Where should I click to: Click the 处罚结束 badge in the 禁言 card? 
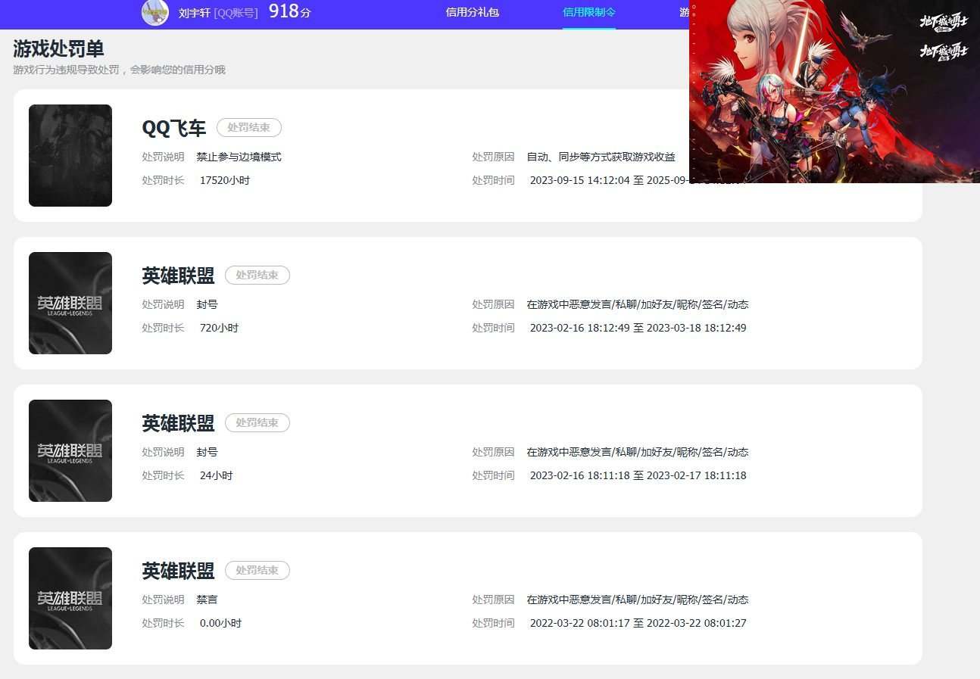[257, 570]
